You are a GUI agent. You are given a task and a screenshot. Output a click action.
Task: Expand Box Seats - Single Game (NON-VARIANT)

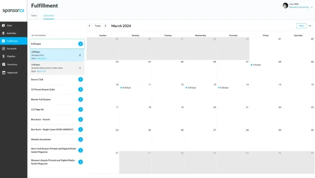[57, 129]
